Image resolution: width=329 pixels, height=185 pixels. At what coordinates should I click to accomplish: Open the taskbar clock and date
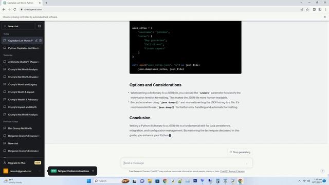pos(317,181)
